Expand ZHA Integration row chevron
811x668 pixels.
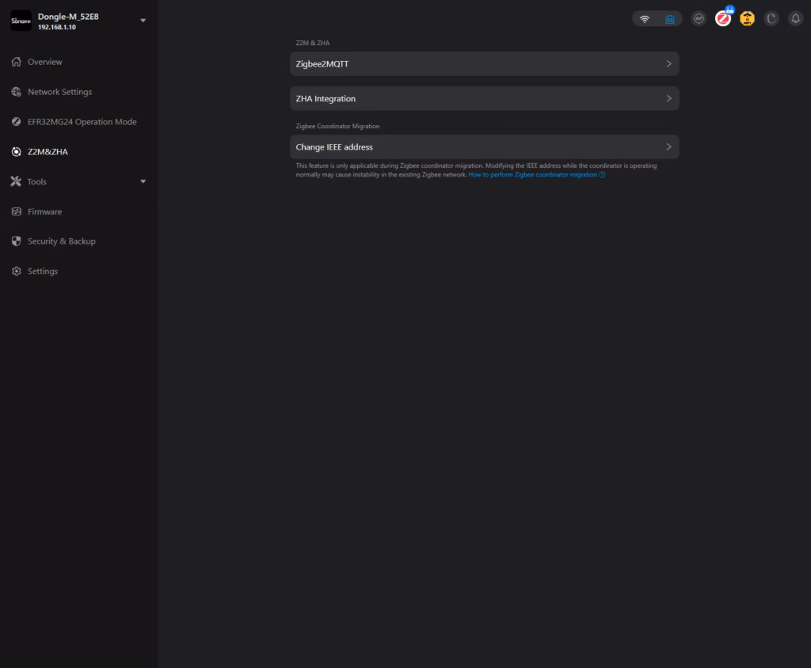click(668, 99)
